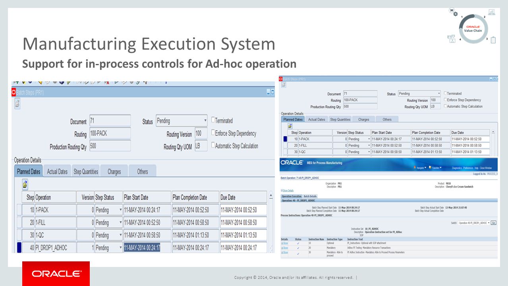508x286 pixels.
Task: Toggle the Terminated checkbox in the left Batch Steps window
Action: (213, 120)
